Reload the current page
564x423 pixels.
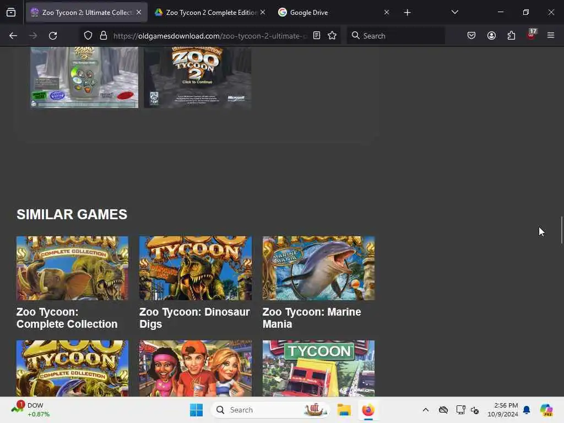53,36
